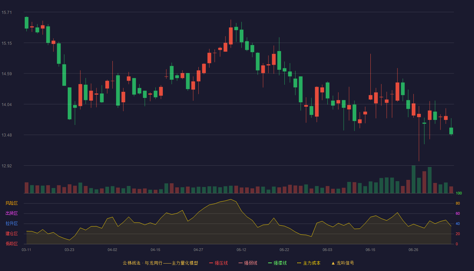Click the chart title 云梯战法 · 与龙同行——主力量化模型
Viewport: 474px width, 271px height.
click(x=160, y=263)
